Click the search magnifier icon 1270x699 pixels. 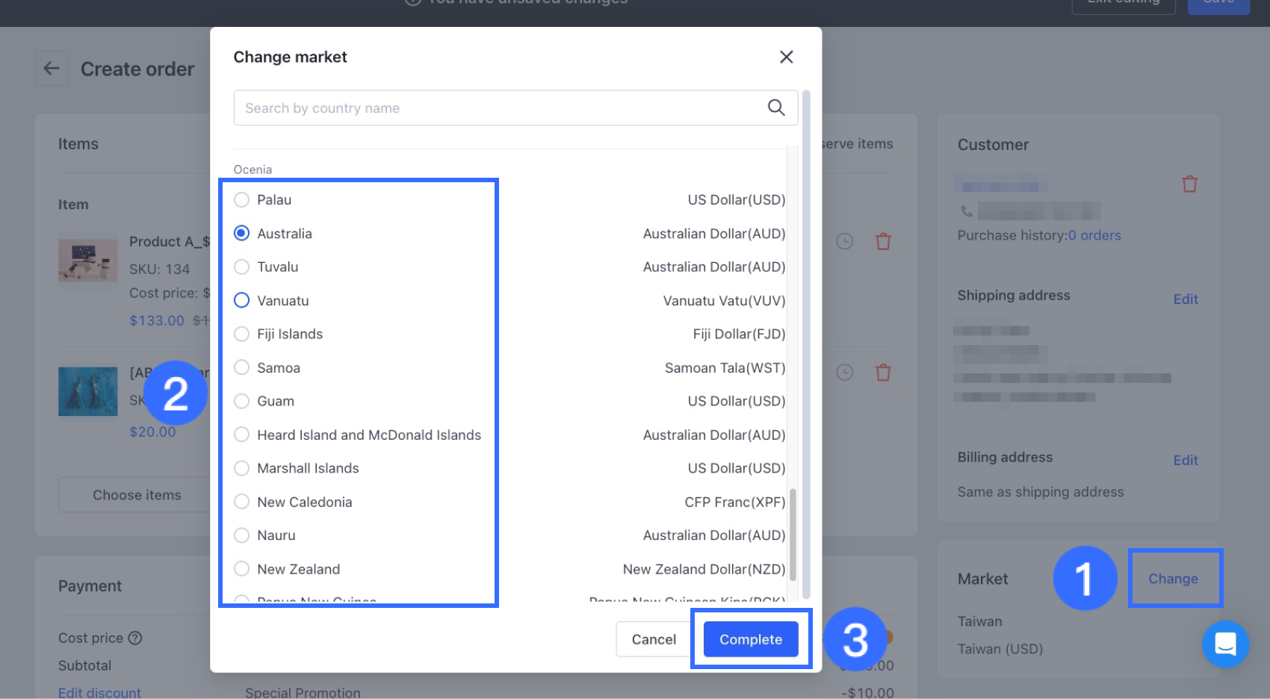point(776,108)
